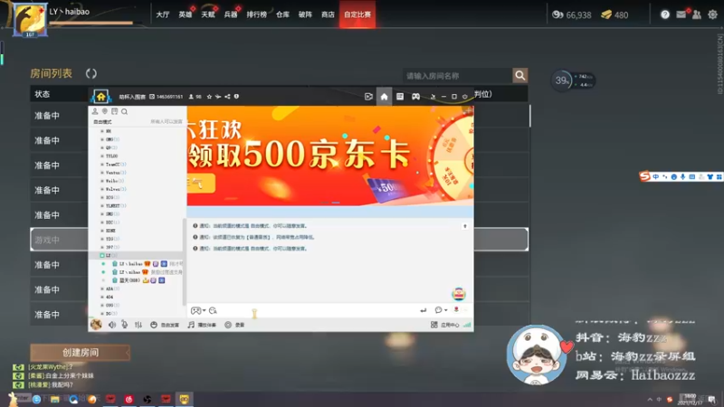Click the YY chat send arrow
The image size is (724, 407).
pos(423,310)
